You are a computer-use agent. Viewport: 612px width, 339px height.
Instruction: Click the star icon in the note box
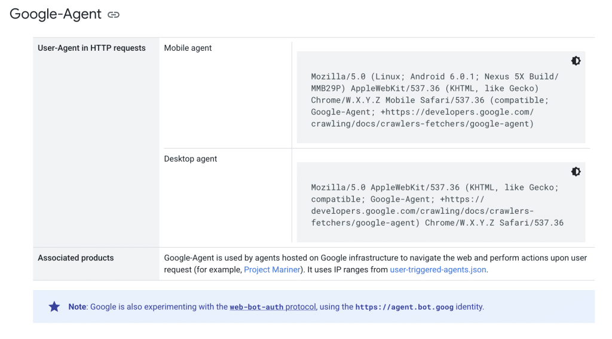pos(54,307)
